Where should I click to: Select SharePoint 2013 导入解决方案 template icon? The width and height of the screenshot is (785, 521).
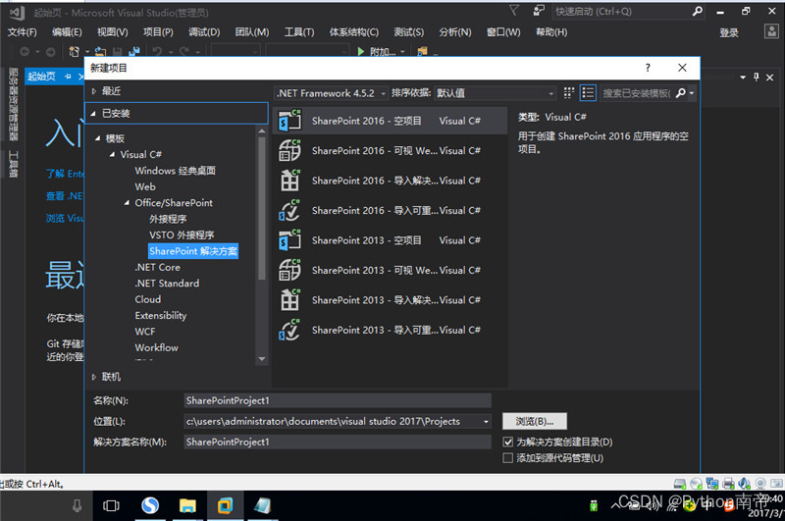coord(289,300)
